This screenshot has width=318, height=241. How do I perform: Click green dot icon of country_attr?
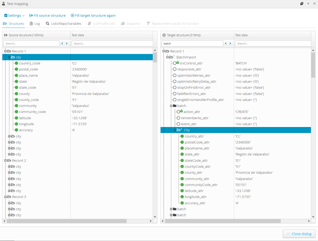(182, 136)
